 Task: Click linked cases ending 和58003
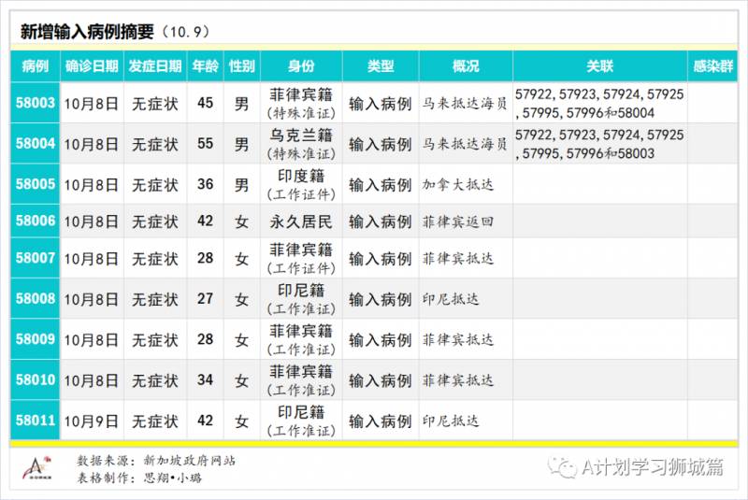599,144
